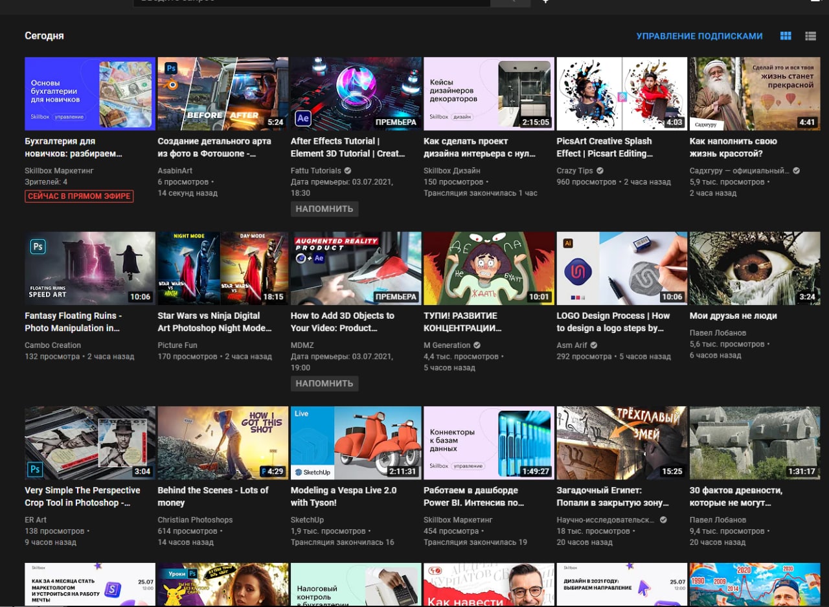Go to Cambo Creation channel
The image size is (829, 607).
[53, 345]
